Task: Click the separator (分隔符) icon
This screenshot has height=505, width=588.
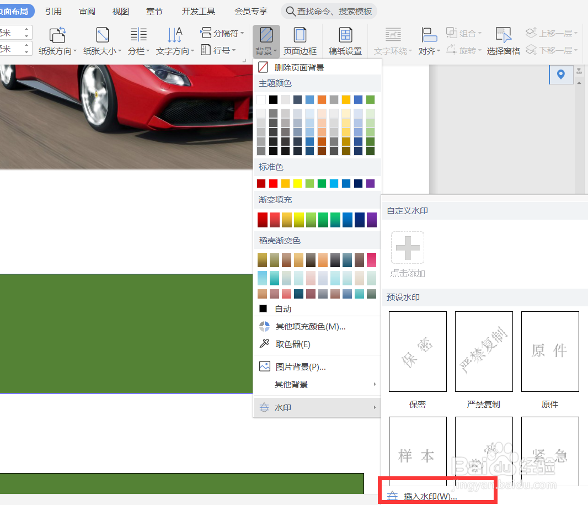Action: [x=206, y=33]
